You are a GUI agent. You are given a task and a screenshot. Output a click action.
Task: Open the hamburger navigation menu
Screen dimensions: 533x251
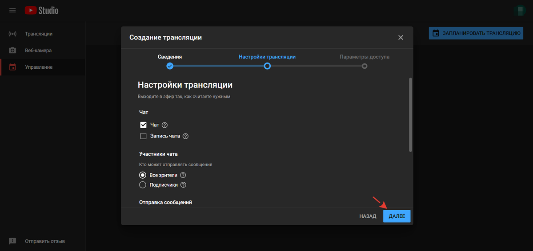pos(12,10)
